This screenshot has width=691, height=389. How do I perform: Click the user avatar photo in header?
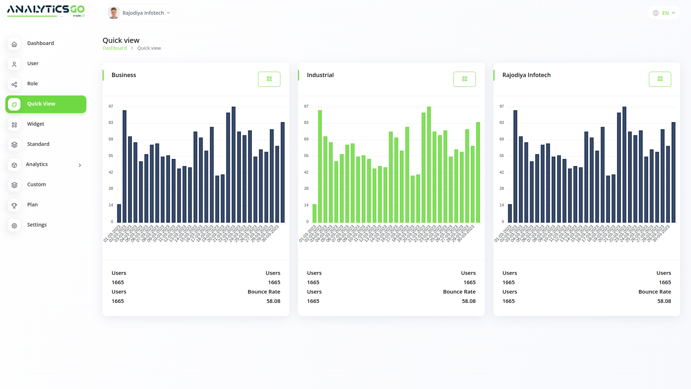click(114, 13)
